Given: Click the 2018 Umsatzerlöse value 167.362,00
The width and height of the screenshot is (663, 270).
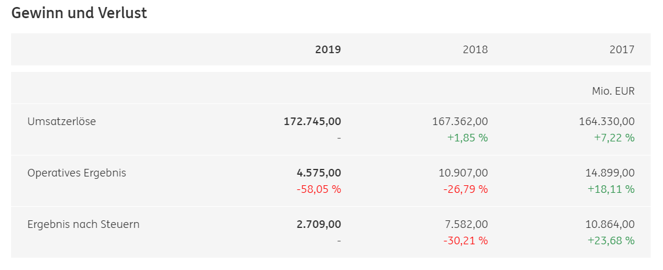Looking at the screenshot, I should (x=460, y=122).
